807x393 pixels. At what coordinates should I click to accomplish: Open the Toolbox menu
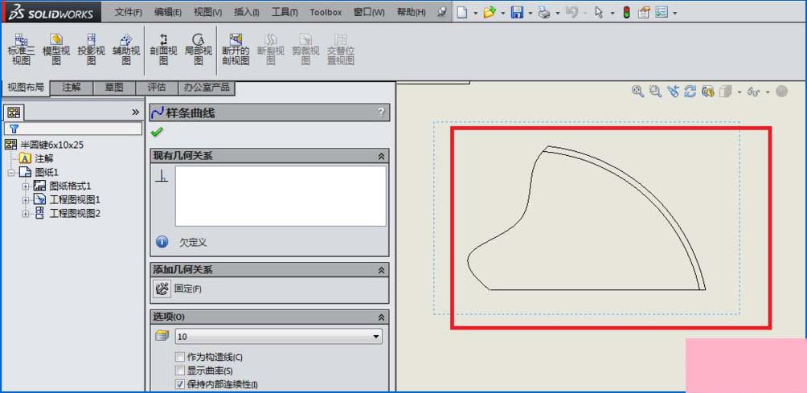pyautogui.click(x=326, y=12)
